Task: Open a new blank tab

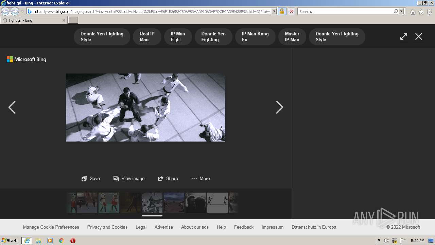Action: 73,20
